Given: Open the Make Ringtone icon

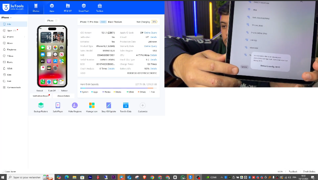Looking at the screenshot, I should (x=75, y=105).
